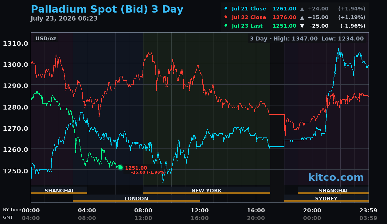The width and height of the screenshot is (387, 224).
Task: Click the kitco.com link
Action: tap(336, 177)
